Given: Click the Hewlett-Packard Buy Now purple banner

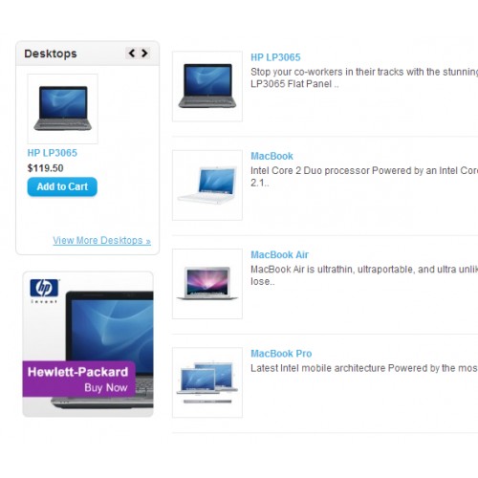Looking at the screenshot, I should click(x=79, y=379).
